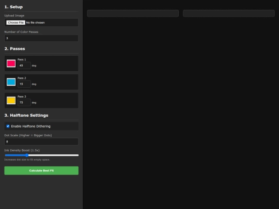Click the '2. Passes' heading
The image size is (279, 209).
pos(15,49)
